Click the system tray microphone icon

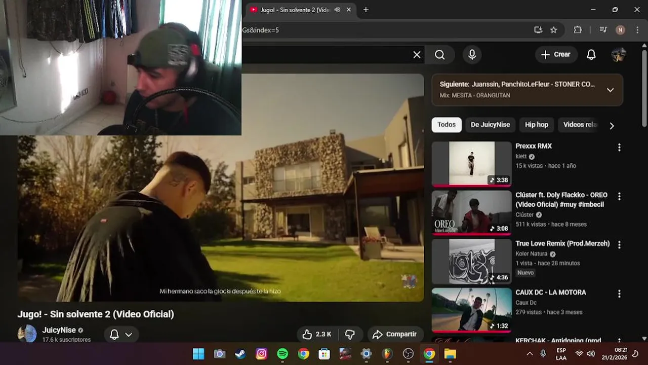pyautogui.click(x=543, y=354)
